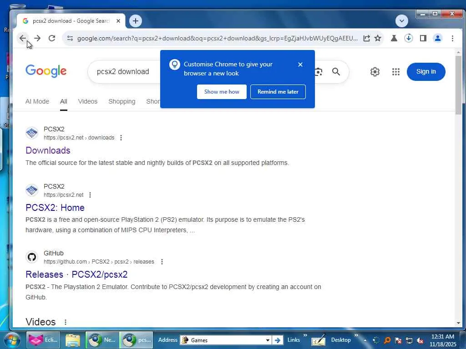Screen dimensions: 466x349
Task: Open the Google apps grid
Action: 395,71
